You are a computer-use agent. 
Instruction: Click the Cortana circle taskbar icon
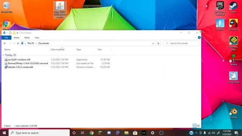point(74,133)
